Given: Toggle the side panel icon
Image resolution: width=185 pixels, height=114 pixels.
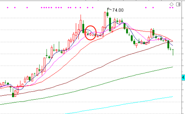Looking at the screenshot, I should (x=178, y=4).
